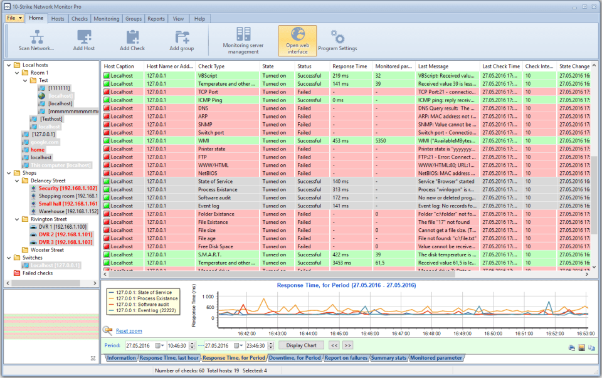Viewport: 602px width, 378px height.
Task: Collapse the Room 1 tree node
Action: (x=17, y=73)
